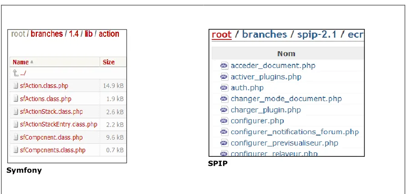Open activer_plugins.php link
This screenshot has height=194, width=407.
(266, 77)
